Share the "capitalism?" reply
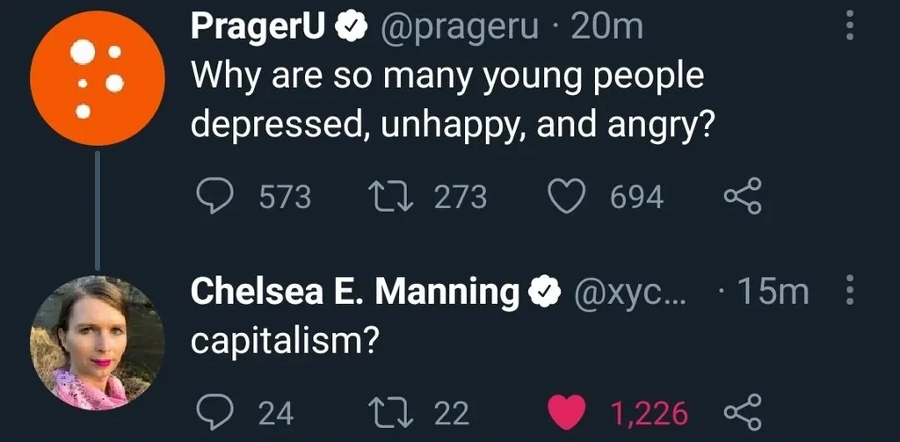This screenshot has height=442, width=900. [744, 412]
